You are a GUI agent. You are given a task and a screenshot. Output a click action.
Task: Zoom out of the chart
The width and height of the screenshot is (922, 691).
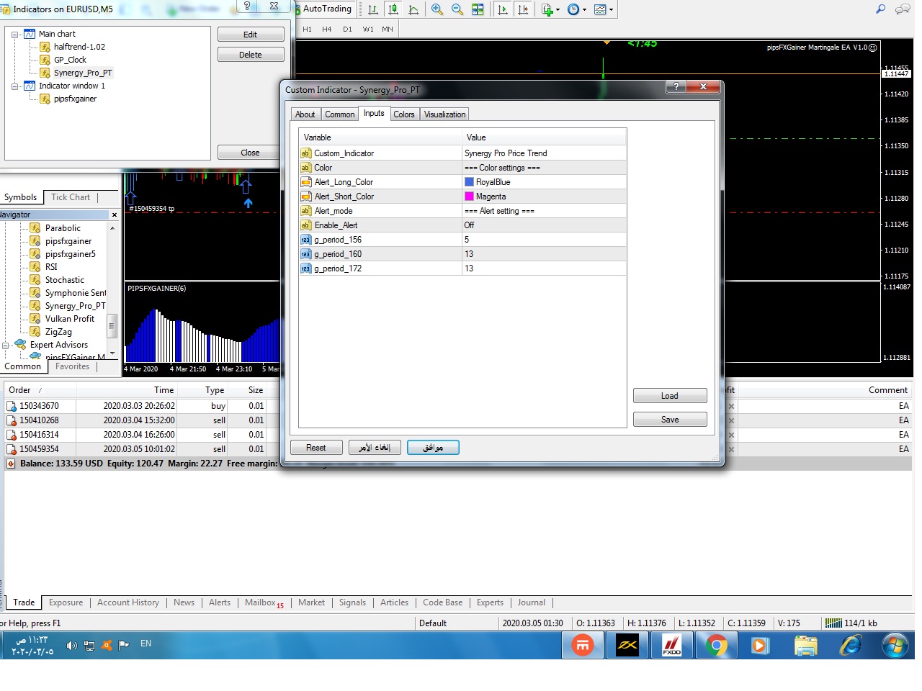[x=457, y=10]
